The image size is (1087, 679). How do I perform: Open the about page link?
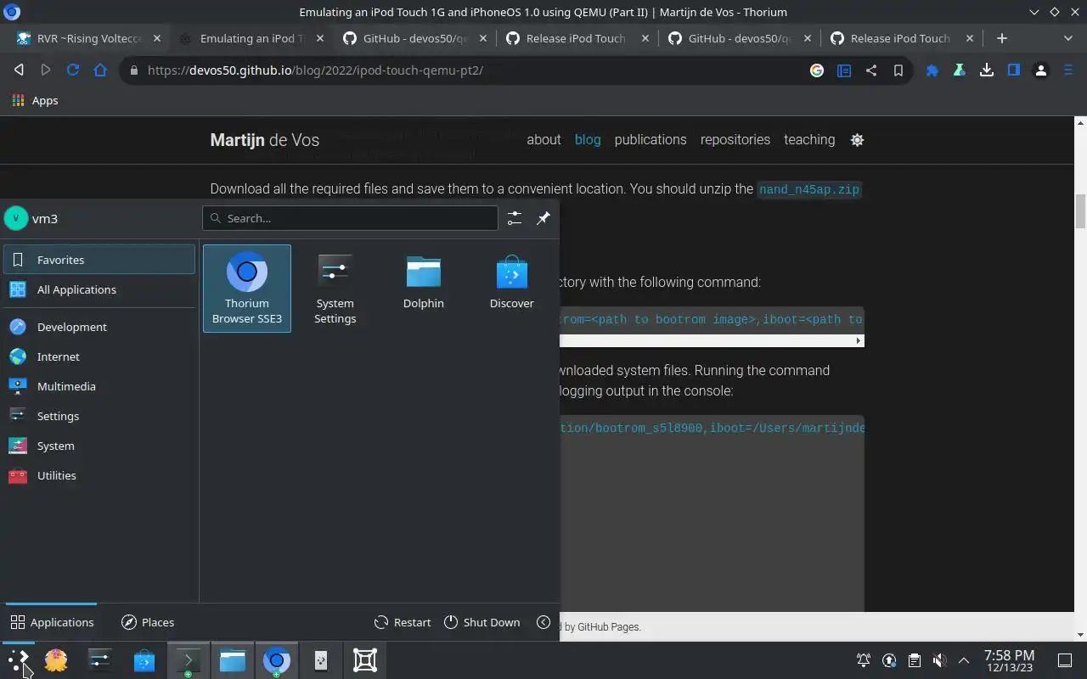[x=543, y=139]
